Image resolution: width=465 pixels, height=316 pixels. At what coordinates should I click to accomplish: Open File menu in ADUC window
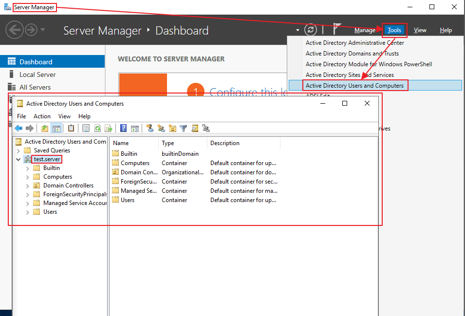21,116
